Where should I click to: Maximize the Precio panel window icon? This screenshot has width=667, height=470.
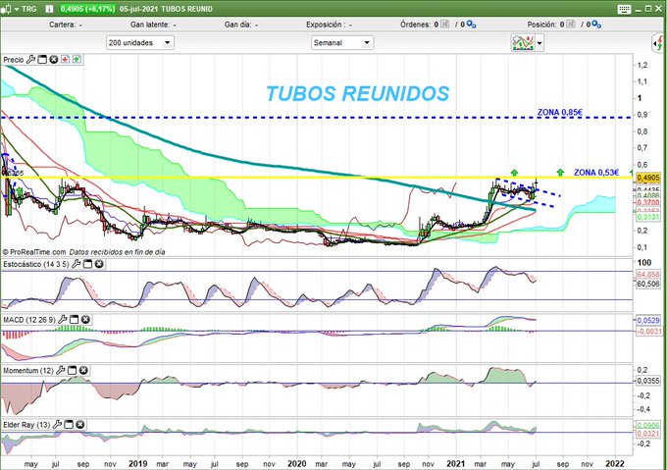[42, 60]
